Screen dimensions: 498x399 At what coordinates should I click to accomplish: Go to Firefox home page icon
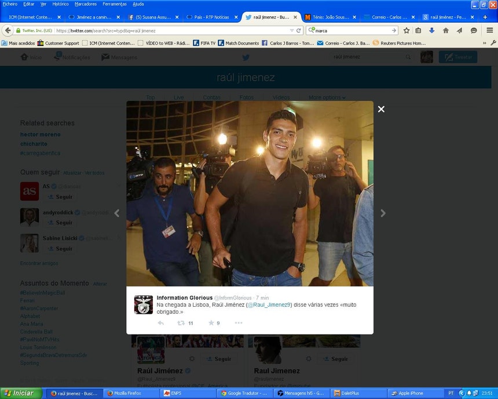(445, 30)
